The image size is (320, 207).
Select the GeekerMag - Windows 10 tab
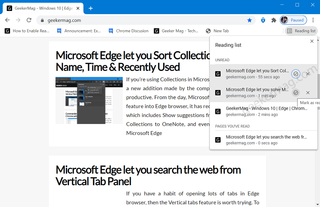click(x=43, y=8)
